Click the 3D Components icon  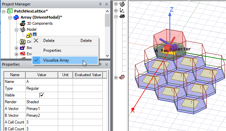pos(23,23)
